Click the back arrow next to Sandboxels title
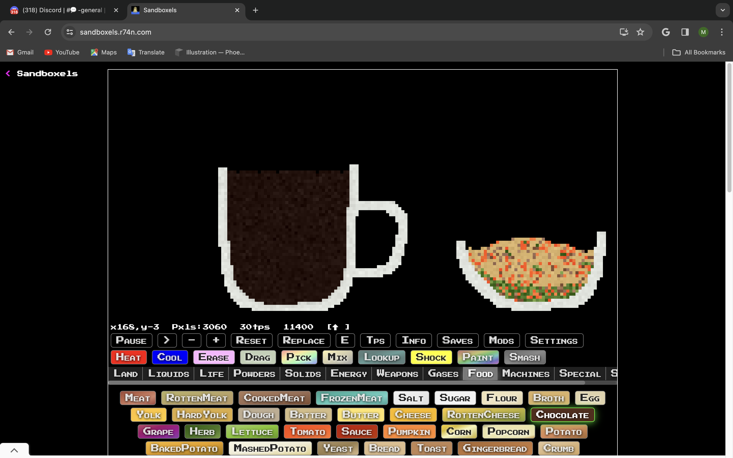This screenshot has height=458, width=733. [8, 74]
